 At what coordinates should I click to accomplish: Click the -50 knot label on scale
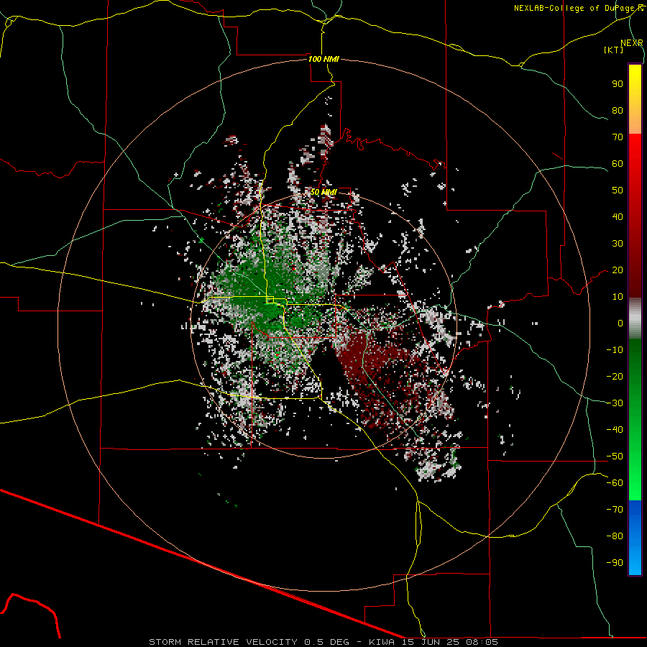615,456
